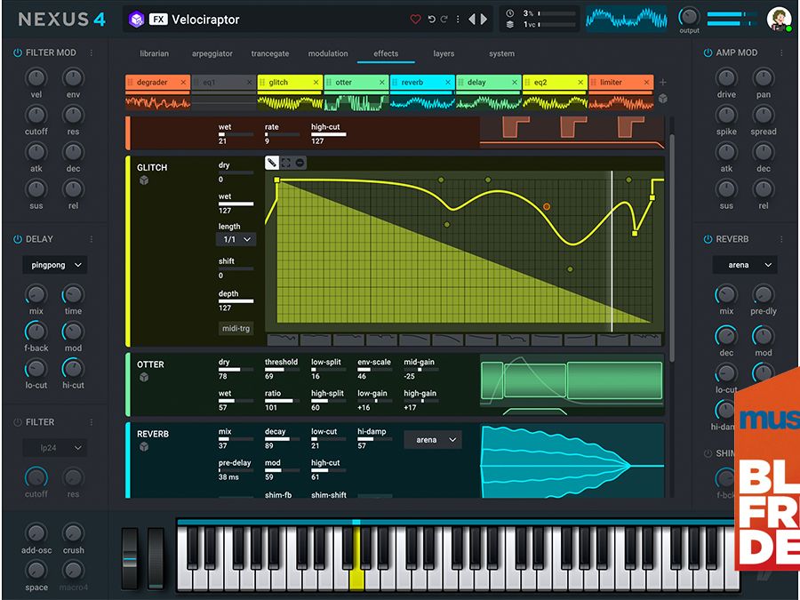
Task: Click the minus tool in Glitch editor
Action: [300, 163]
